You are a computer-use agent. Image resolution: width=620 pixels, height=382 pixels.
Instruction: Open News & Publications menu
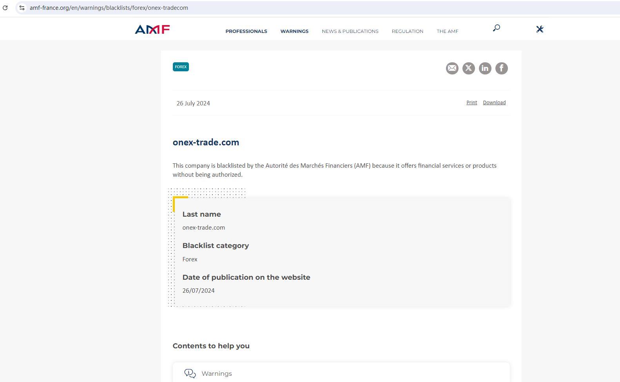[x=350, y=31]
